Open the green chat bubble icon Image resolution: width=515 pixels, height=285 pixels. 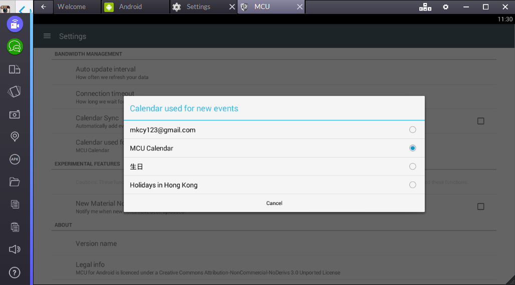pos(15,47)
